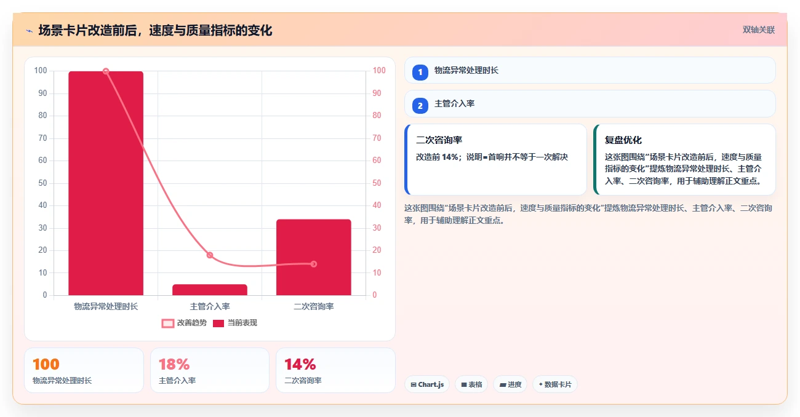Viewport: 800px width, 417px height.
Task: Click the 物流异常处理时长 x-axis label
Action: [106, 306]
